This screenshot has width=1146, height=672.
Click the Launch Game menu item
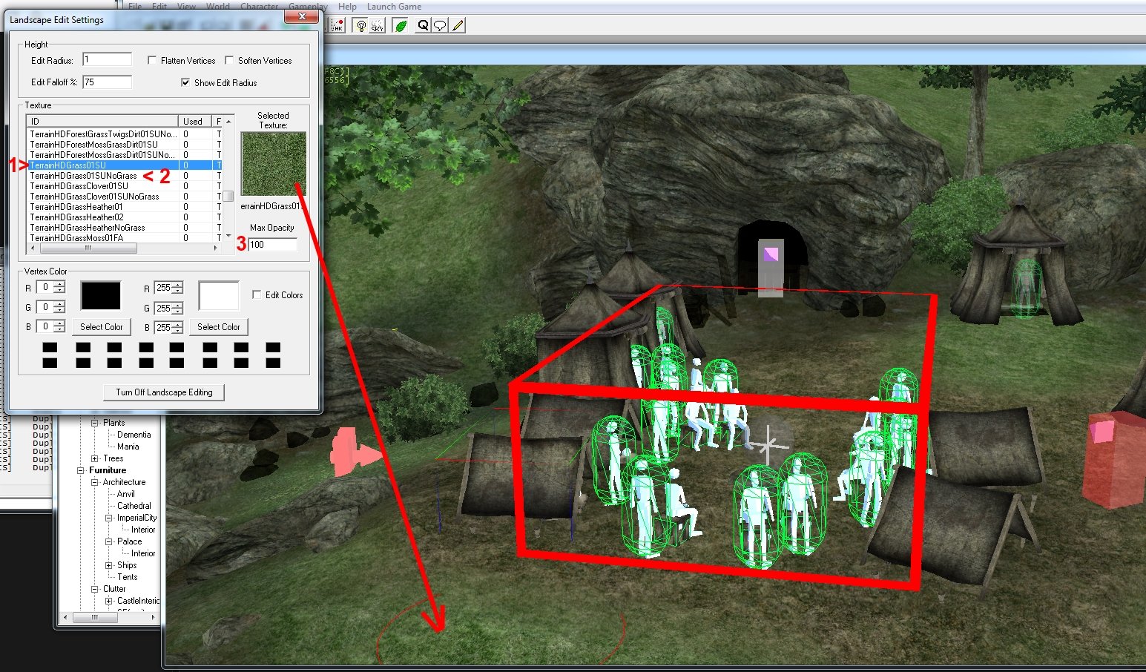click(x=394, y=6)
